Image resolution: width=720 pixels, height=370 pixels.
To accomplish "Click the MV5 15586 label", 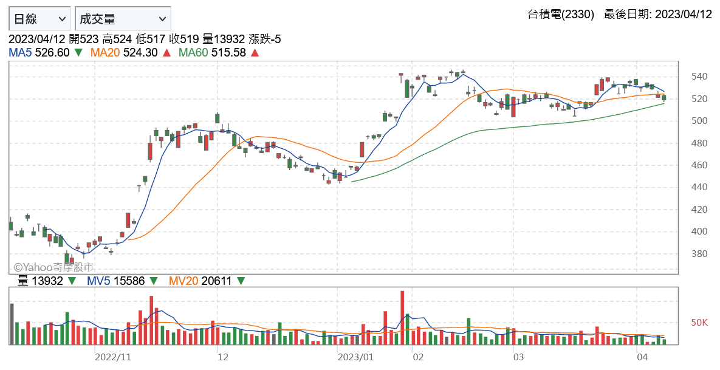I will (115, 281).
